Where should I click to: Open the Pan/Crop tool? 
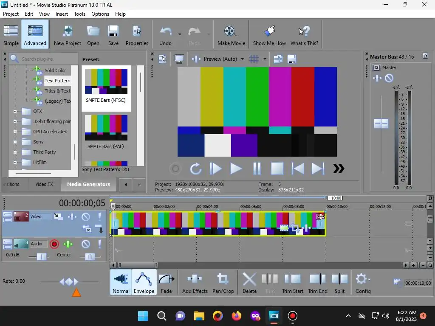223,283
